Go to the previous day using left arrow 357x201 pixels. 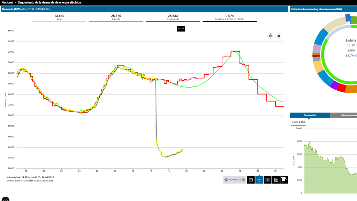click(x=226, y=180)
